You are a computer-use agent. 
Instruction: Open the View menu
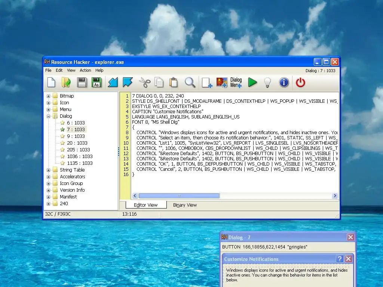[71, 70]
